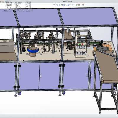Viewport: 118px width, 118px height.
Task: Expand the Hide/Show Items dropdown arrow
Action: (x=75, y=5)
